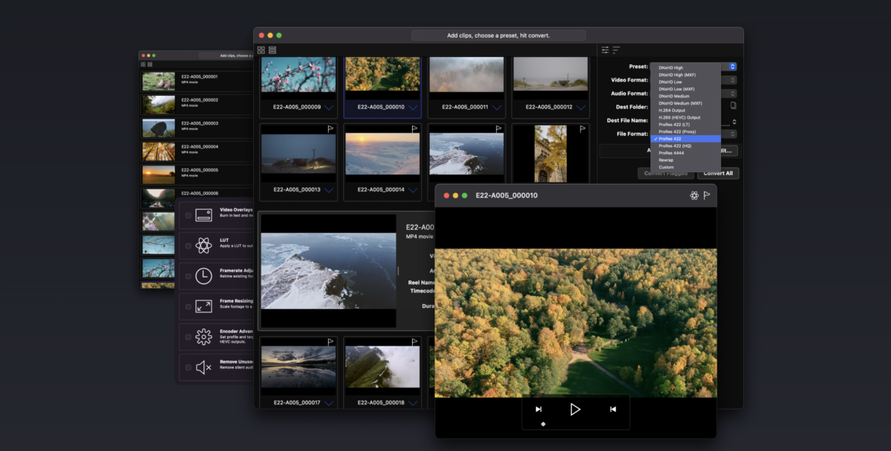Click the Frame Resizing arrows icon
The image size is (891, 451).
pyautogui.click(x=203, y=306)
